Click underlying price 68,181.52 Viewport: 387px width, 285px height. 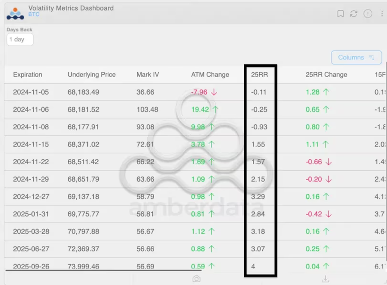[84, 110]
